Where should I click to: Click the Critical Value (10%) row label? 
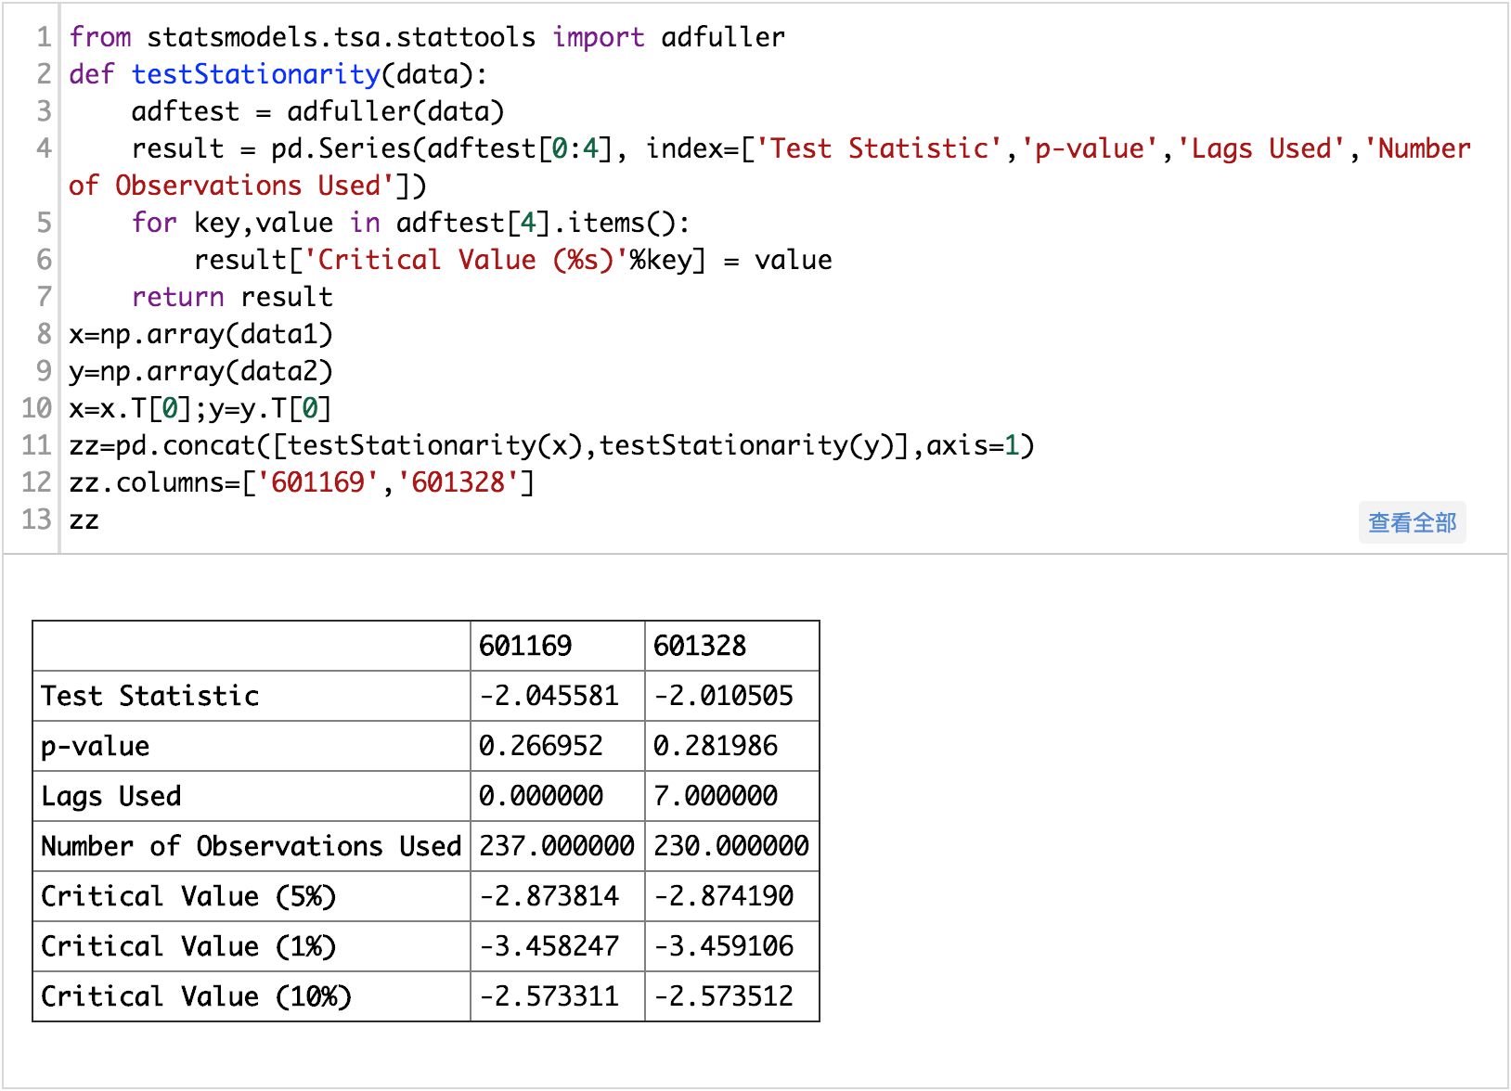(x=196, y=996)
